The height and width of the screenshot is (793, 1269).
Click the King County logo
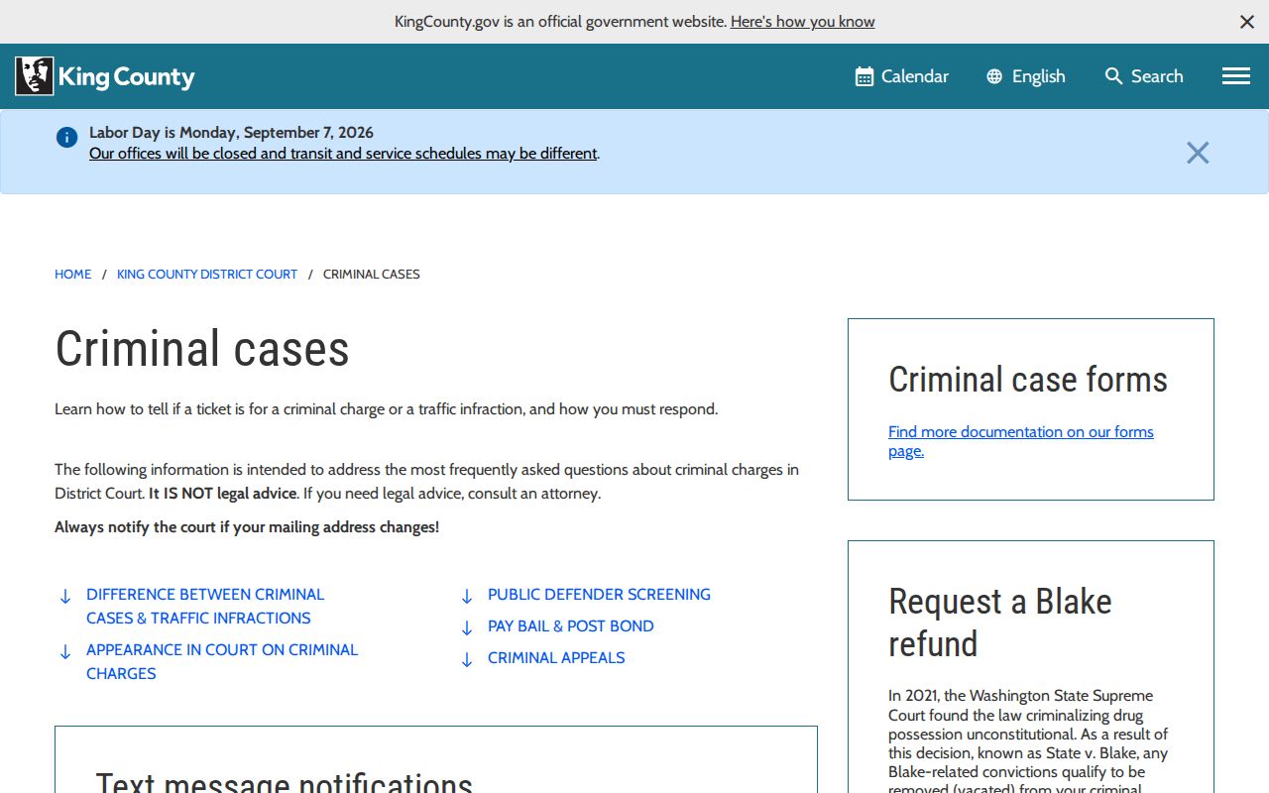coord(105,76)
